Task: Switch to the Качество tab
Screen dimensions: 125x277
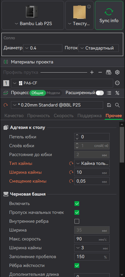Action: 14,116
